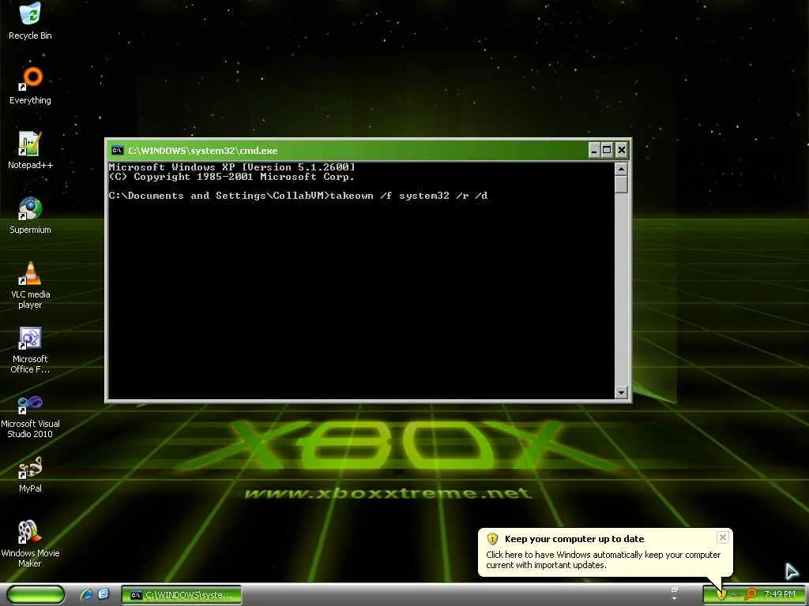
Task: Click the taskbar toolbar overflow arrow
Action: click(674, 599)
